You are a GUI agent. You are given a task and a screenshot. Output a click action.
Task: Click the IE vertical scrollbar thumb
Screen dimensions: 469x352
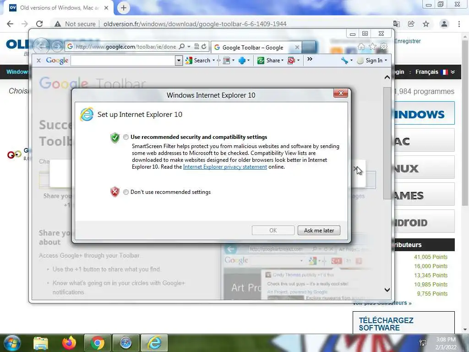pos(387,143)
